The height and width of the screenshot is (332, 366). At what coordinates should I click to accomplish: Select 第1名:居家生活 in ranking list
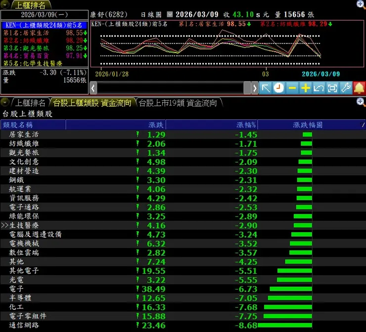pos(45,33)
